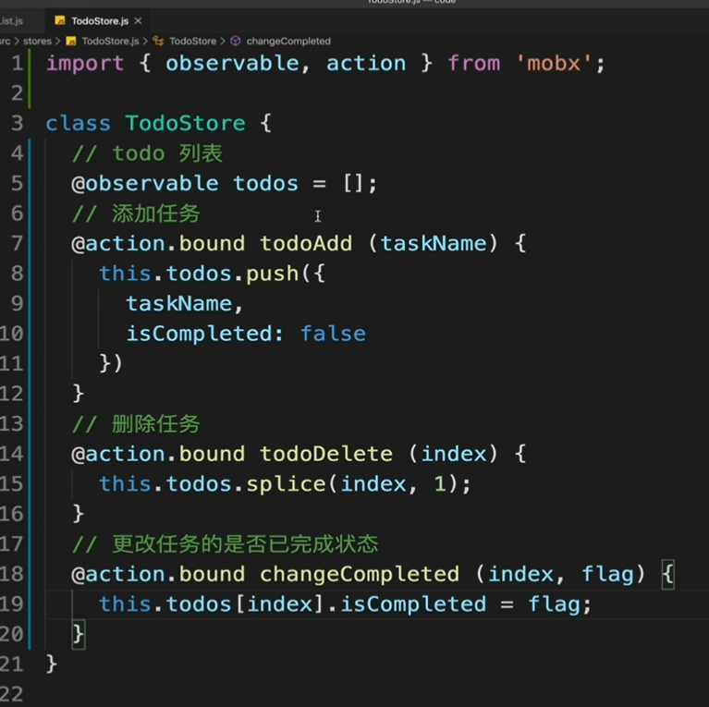Click 'changeCompleted' method name on line 18

pos(360,575)
